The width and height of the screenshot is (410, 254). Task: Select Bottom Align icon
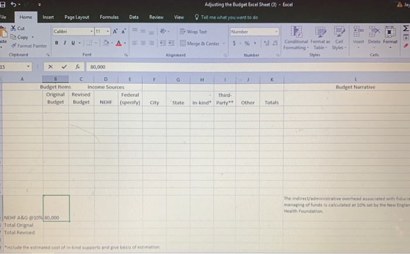tap(151, 32)
